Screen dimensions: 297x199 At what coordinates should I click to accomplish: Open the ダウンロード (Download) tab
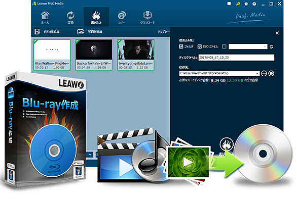147,18
